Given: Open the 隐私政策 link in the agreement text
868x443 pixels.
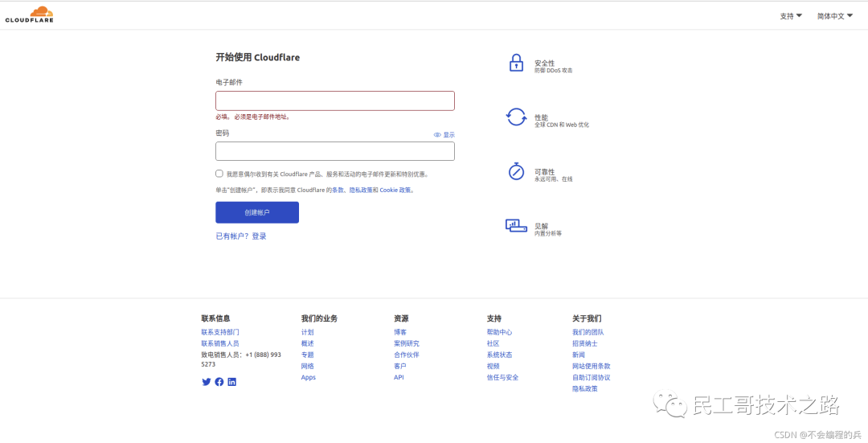Looking at the screenshot, I should (x=362, y=191).
